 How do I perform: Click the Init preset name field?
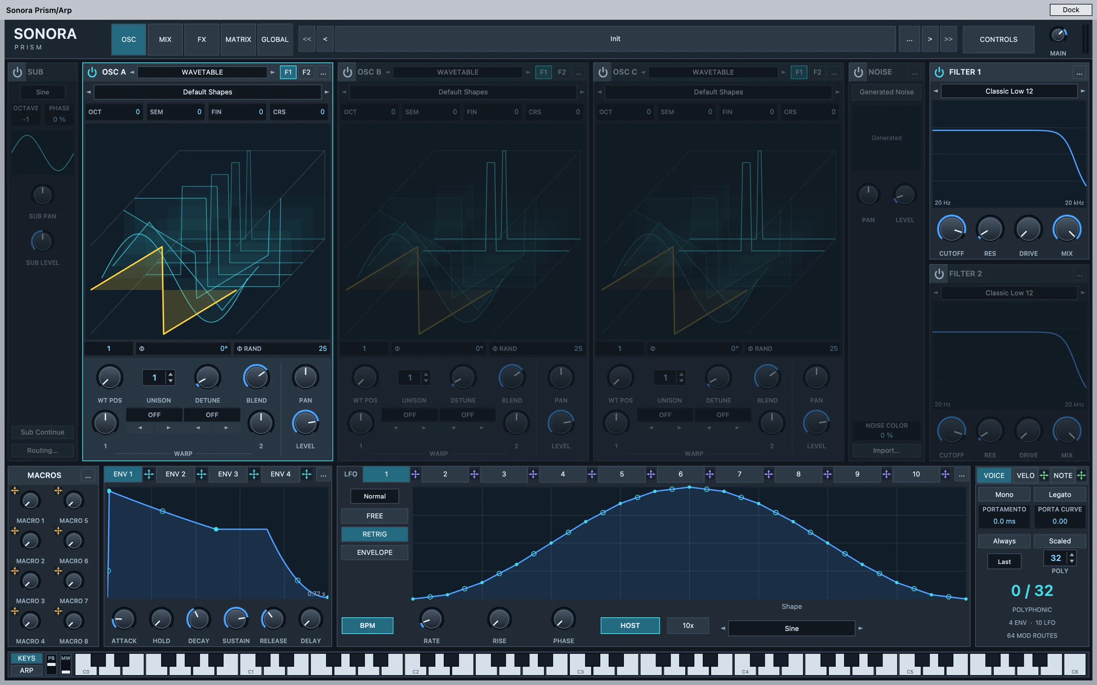coord(615,39)
